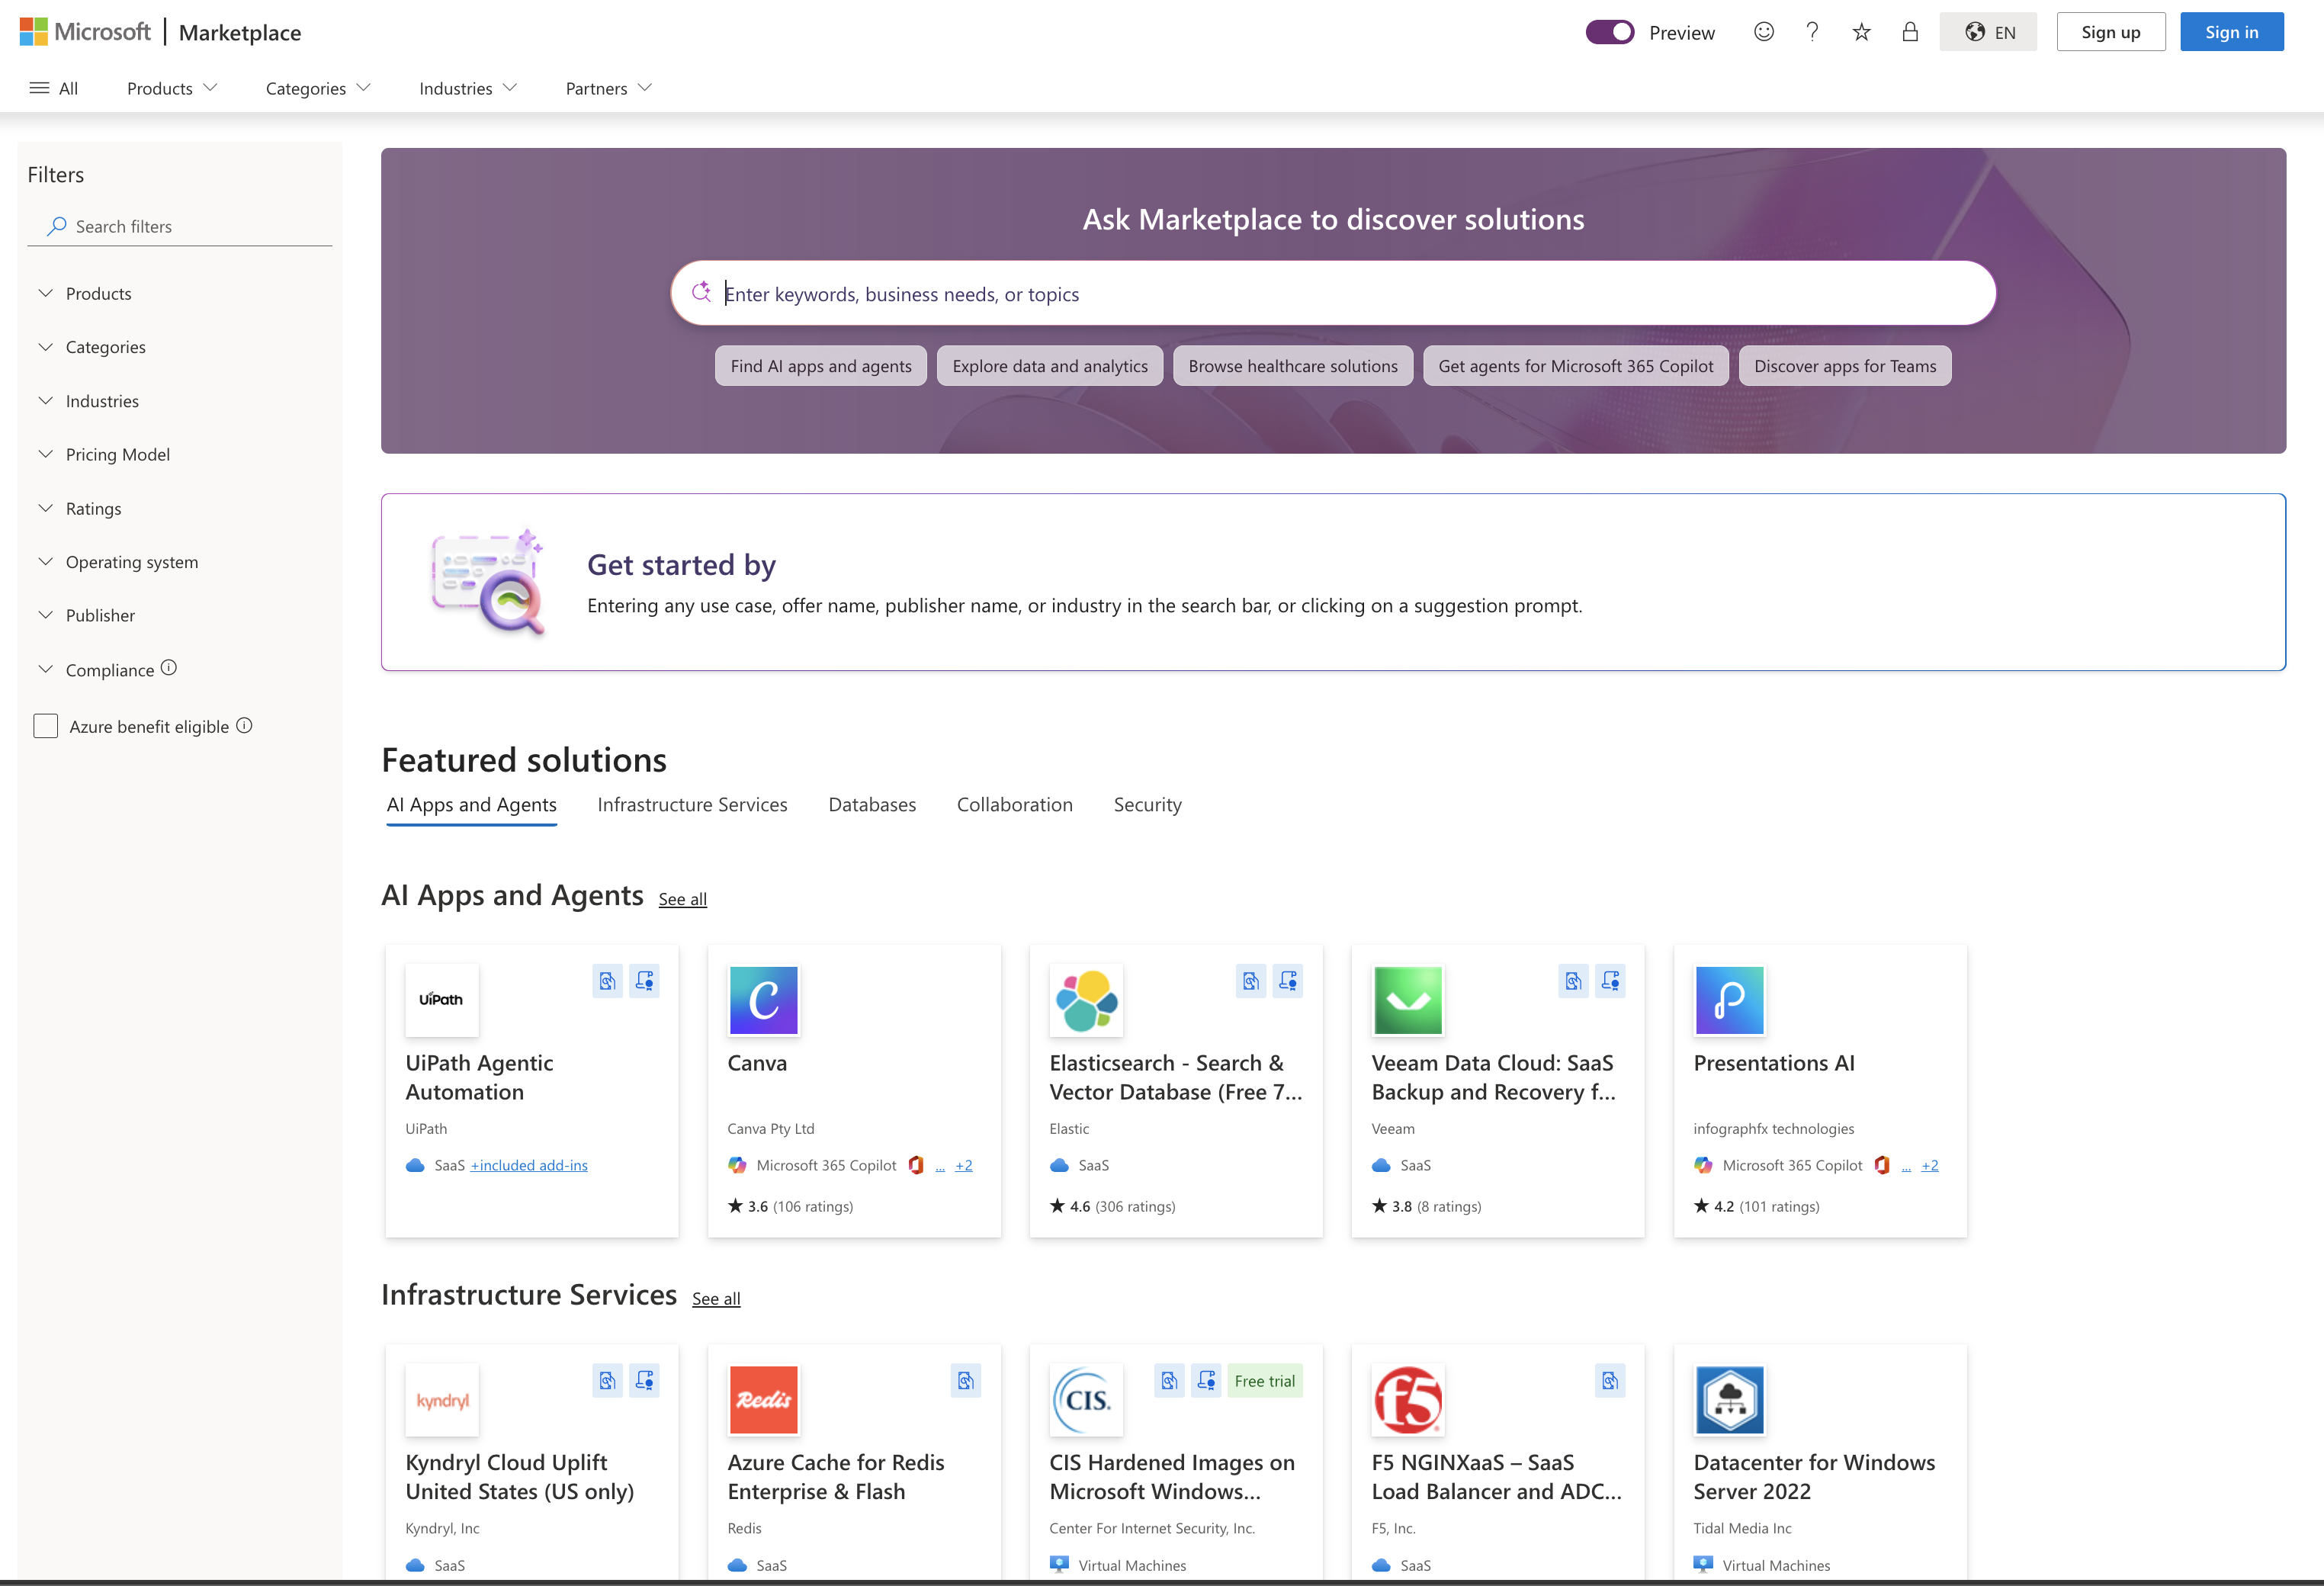The width and height of the screenshot is (2324, 1586).
Task: Click Browse healthcare solutions suggestion
Action: point(1293,366)
